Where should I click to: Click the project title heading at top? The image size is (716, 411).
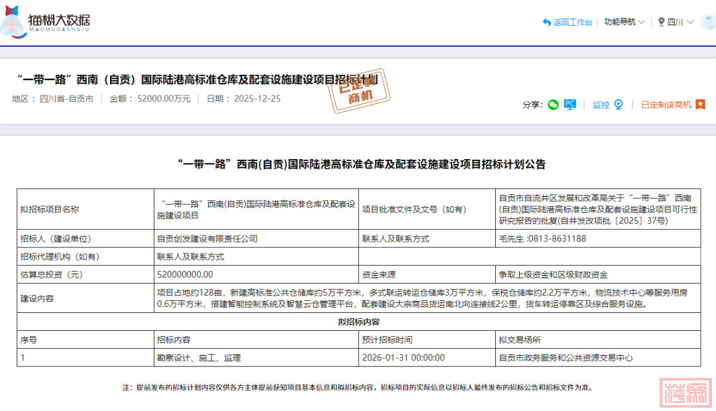pyautogui.click(x=196, y=80)
